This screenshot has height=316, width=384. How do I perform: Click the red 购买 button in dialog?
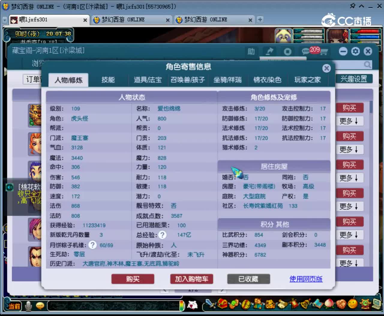pos(133,279)
